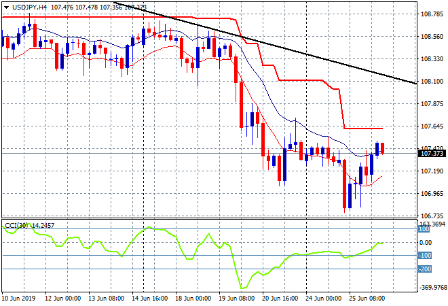The width and height of the screenshot is (448, 306).
Task: Click the 25 Jun 08:00 time label
Action: click(x=367, y=299)
